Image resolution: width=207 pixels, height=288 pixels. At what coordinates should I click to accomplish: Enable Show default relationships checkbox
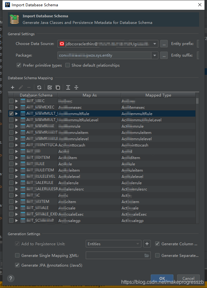(68, 65)
